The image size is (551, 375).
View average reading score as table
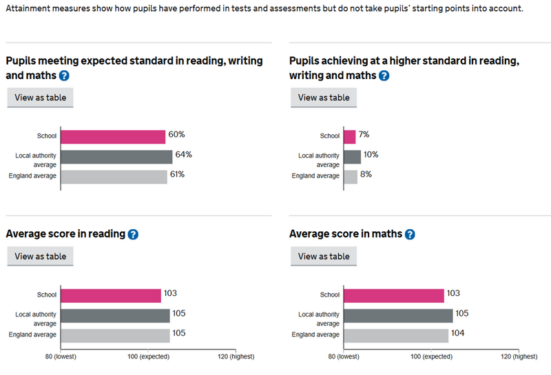(41, 257)
